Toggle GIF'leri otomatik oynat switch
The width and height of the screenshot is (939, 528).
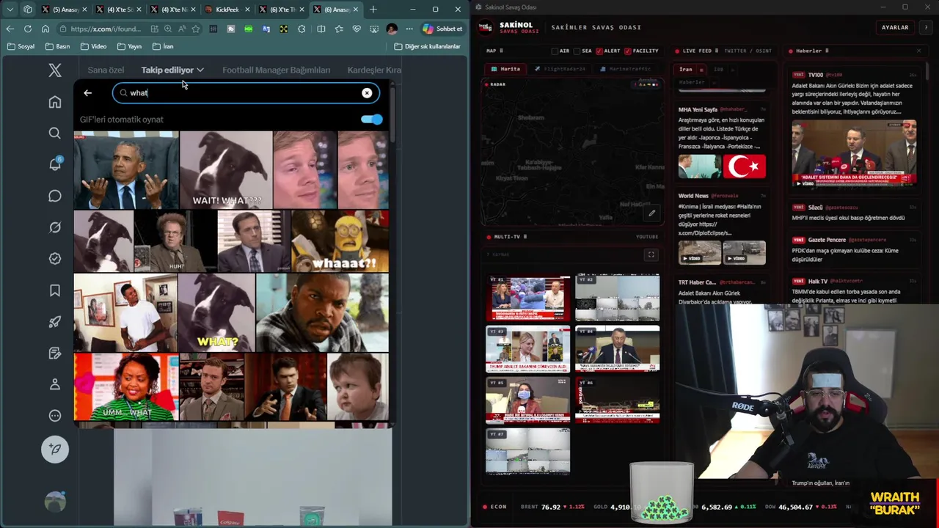[372, 119]
